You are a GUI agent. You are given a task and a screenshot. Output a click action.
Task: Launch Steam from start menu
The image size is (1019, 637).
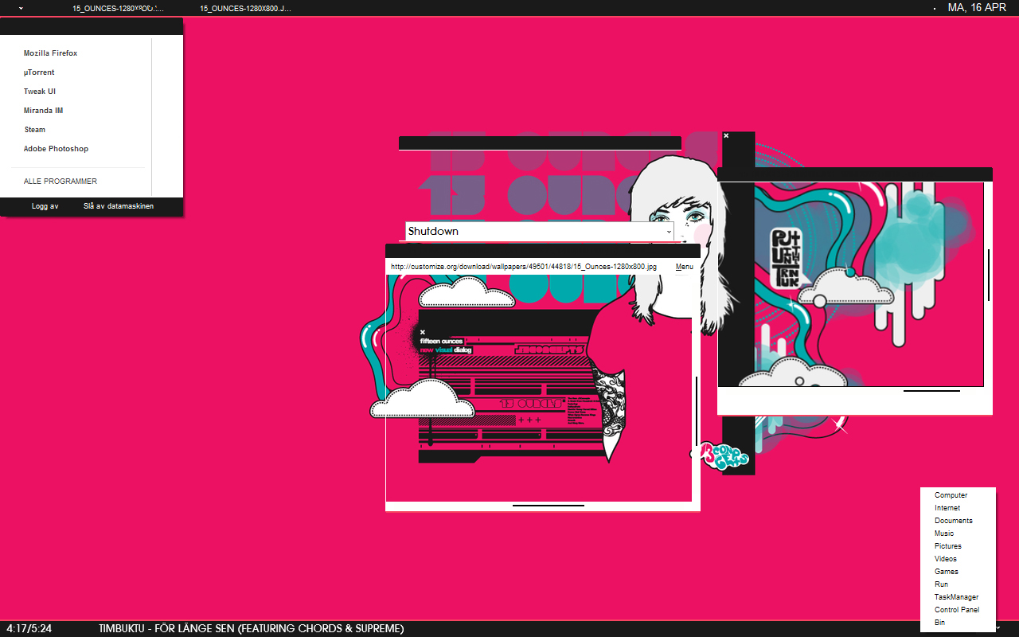[35, 130]
